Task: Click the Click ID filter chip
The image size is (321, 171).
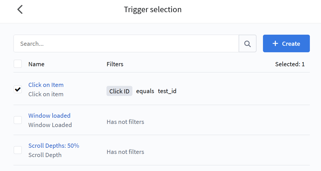Action: (119, 91)
